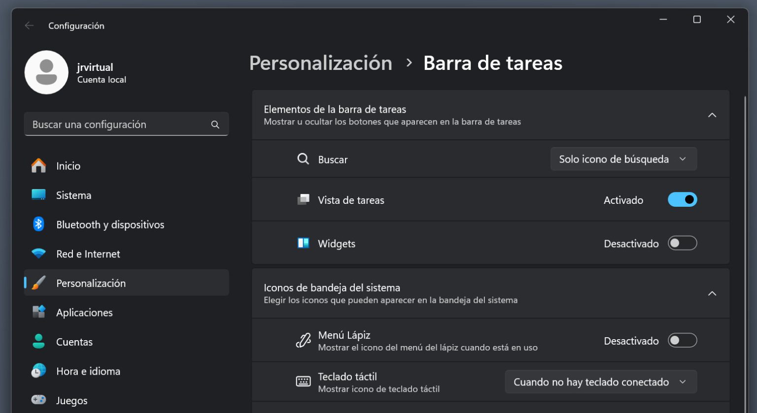Image resolution: width=757 pixels, height=413 pixels.
Task: Activate the Menú Lápiz switch
Action: 683,340
